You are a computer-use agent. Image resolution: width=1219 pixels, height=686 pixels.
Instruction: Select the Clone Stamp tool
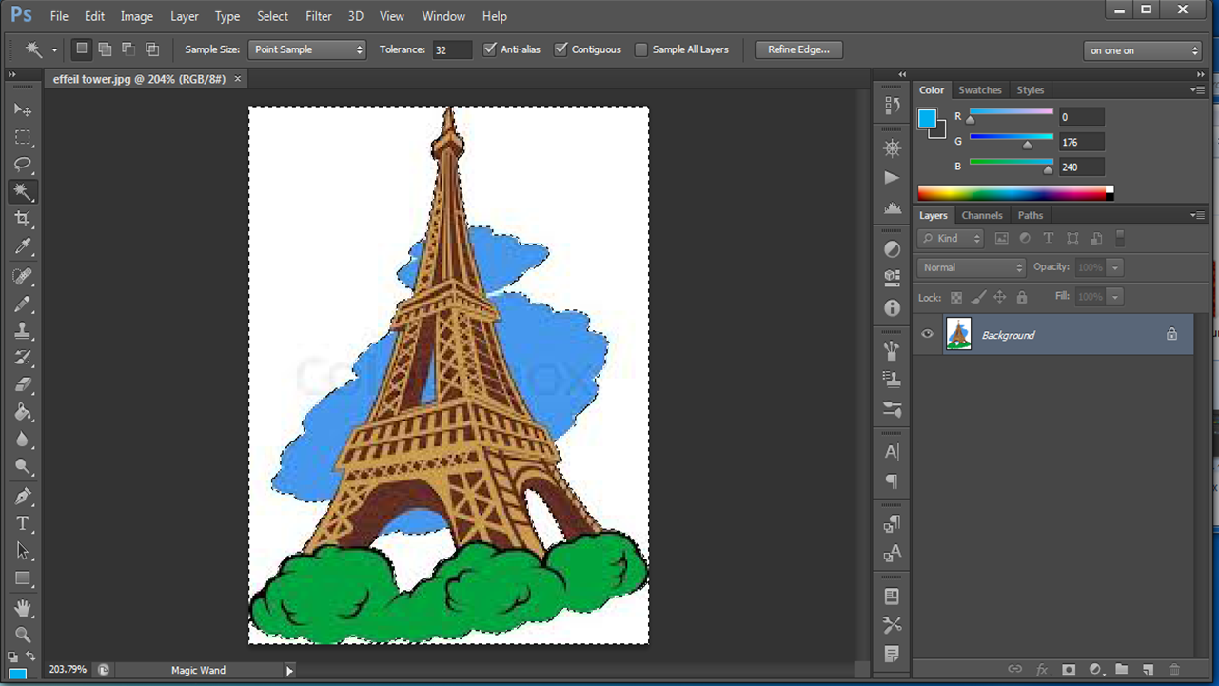pos(23,330)
